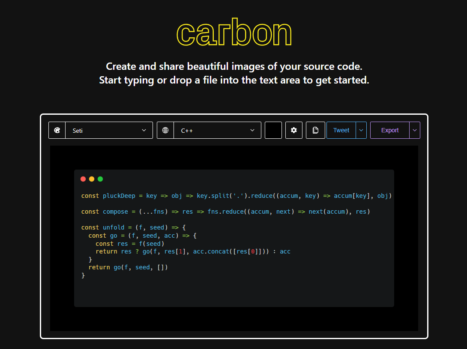The width and height of the screenshot is (467, 349).
Task: Click 'const res = f(seed)' line
Action: (x=130, y=244)
